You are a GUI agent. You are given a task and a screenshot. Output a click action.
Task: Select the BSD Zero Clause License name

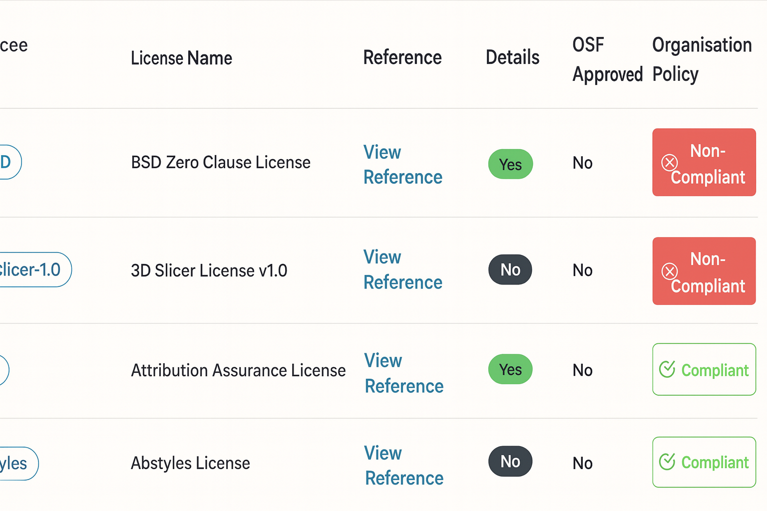220,163
